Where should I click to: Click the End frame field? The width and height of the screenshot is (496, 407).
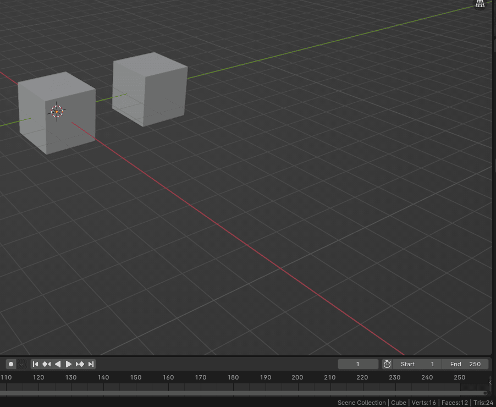click(465, 364)
